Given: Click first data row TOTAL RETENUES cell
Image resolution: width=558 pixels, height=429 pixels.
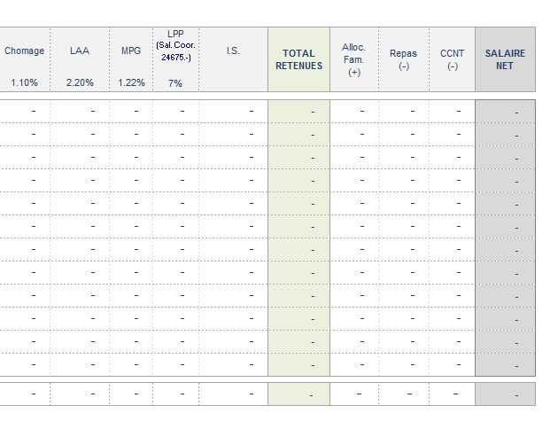Looking at the screenshot, I should click(x=298, y=111).
